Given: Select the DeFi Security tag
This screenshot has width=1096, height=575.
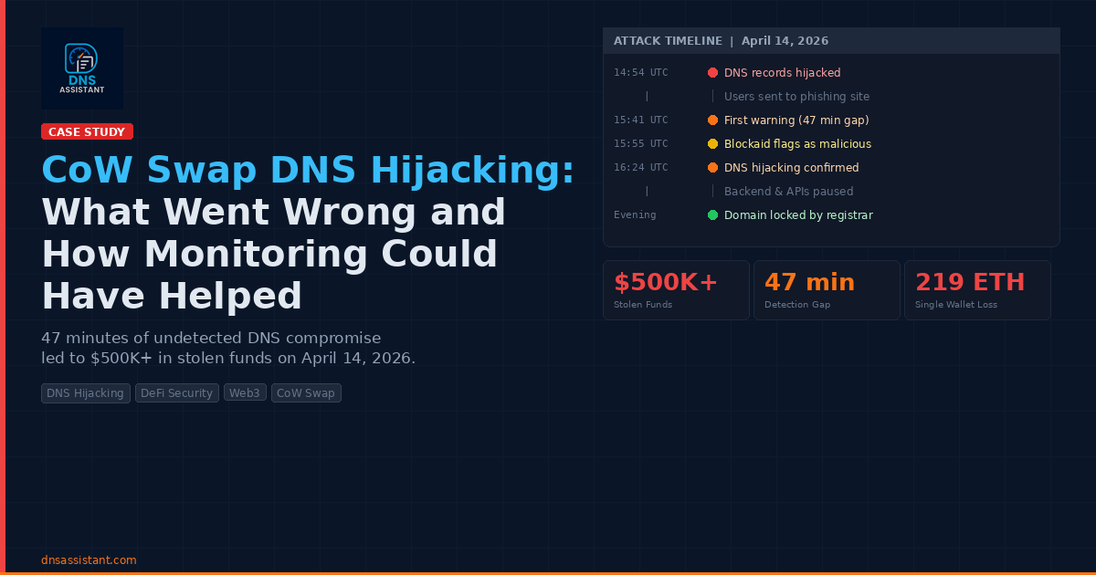Looking at the screenshot, I should 177,393.
